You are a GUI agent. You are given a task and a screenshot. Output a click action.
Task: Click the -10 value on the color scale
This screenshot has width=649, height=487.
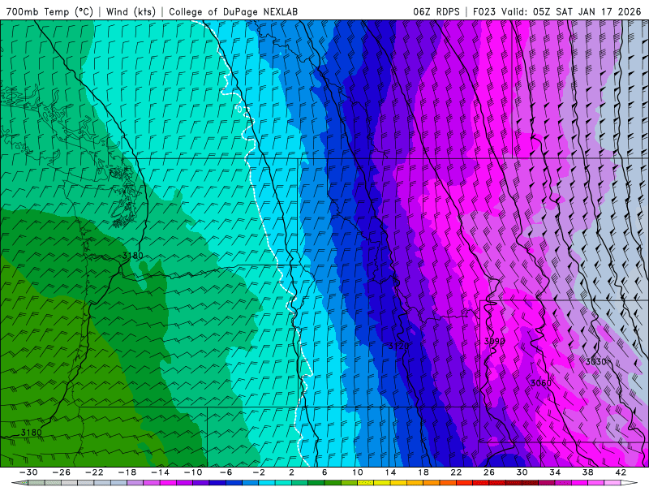tap(193, 472)
